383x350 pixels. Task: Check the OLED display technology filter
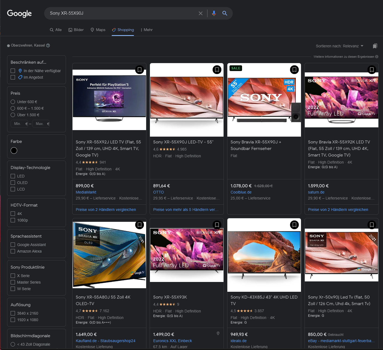click(13, 183)
